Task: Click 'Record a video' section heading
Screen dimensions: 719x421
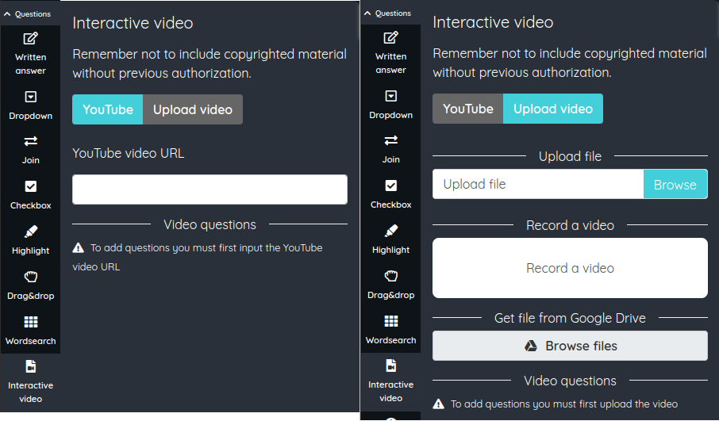Action: pos(570,225)
